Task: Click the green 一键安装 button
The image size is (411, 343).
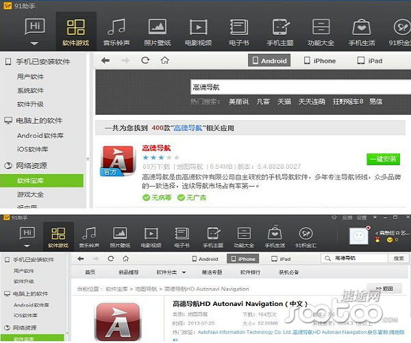Action: 383,159
